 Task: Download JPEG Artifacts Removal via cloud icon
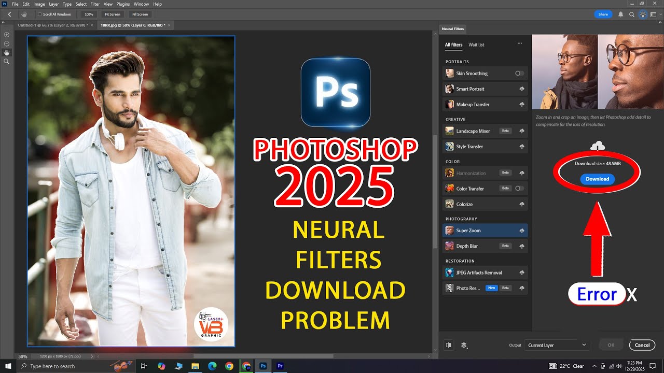coord(521,272)
